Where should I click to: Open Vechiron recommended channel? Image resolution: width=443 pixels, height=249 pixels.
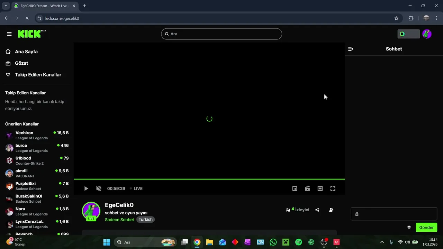click(x=37, y=135)
